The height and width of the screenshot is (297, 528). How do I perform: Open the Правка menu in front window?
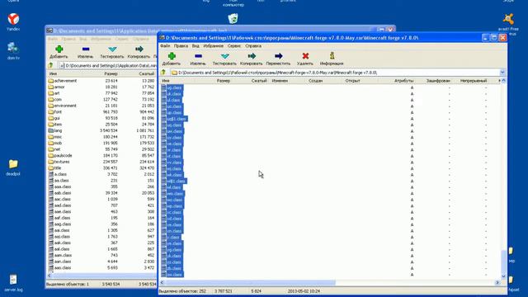181,46
